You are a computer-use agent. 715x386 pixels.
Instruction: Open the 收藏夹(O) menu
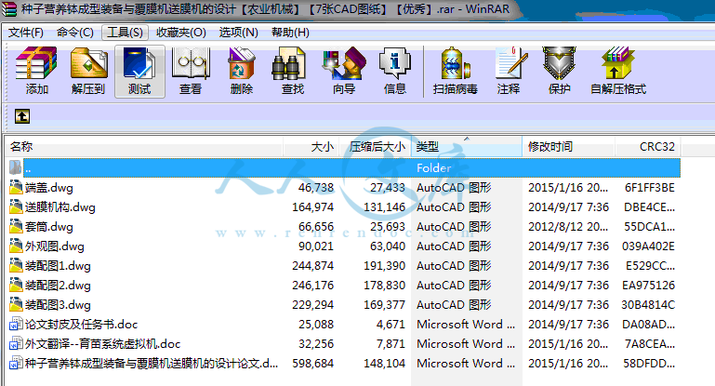coord(181,33)
